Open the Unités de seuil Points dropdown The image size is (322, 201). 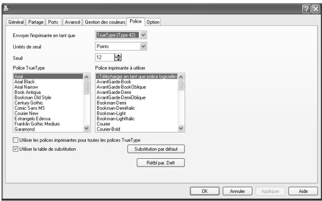143,46
